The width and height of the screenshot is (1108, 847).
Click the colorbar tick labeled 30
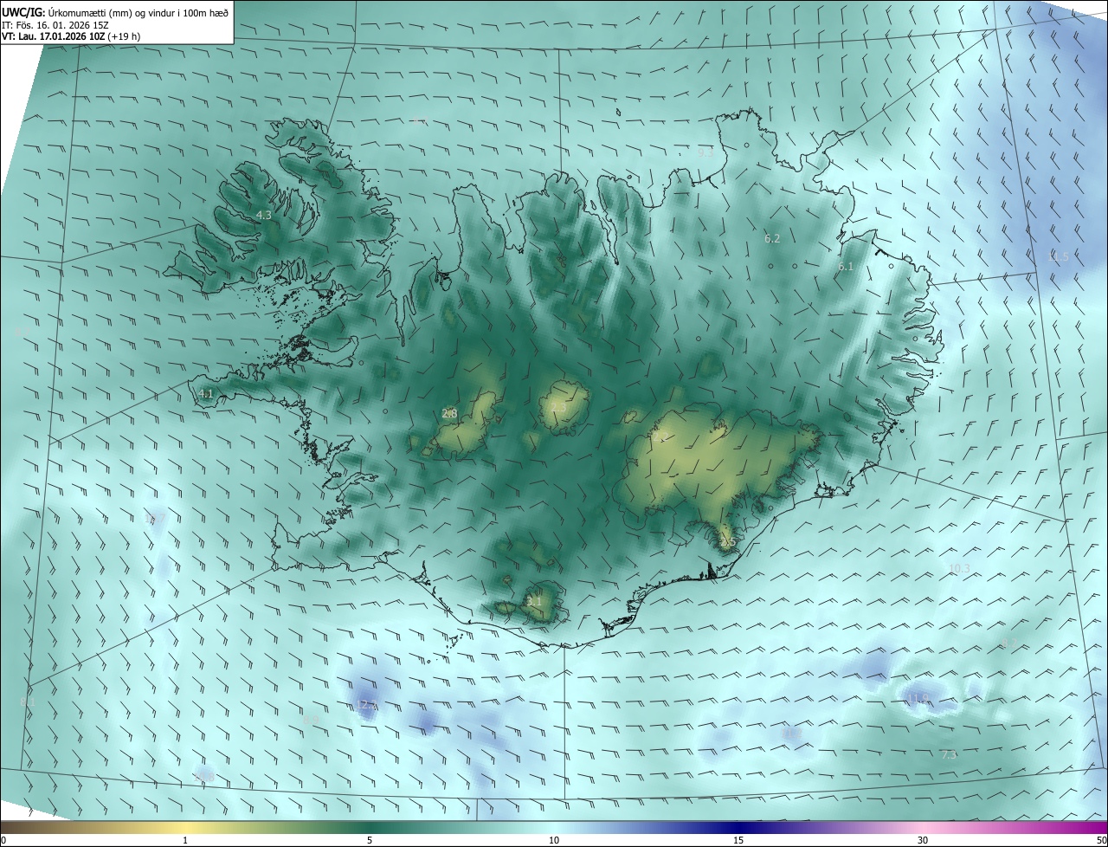(923, 840)
